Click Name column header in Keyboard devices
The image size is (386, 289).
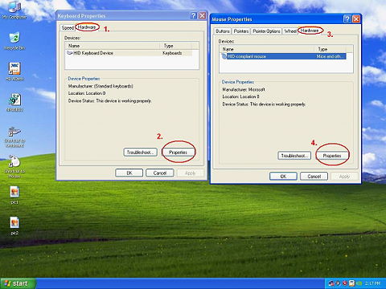tap(113, 46)
